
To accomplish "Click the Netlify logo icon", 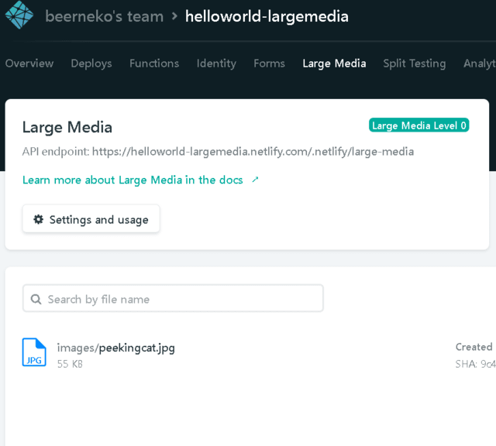I will pos(19,15).
